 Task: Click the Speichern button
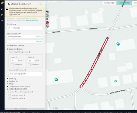click(124, 3)
